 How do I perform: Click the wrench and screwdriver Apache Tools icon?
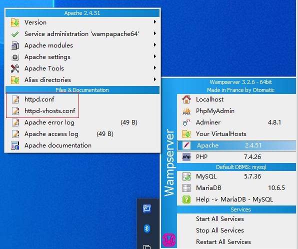(x=15, y=68)
